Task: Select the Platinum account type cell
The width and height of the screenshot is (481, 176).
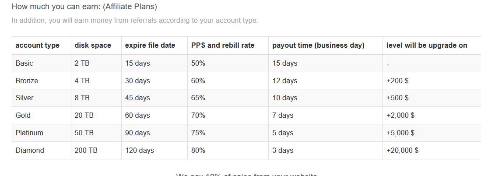Action: pyautogui.click(x=42, y=133)
